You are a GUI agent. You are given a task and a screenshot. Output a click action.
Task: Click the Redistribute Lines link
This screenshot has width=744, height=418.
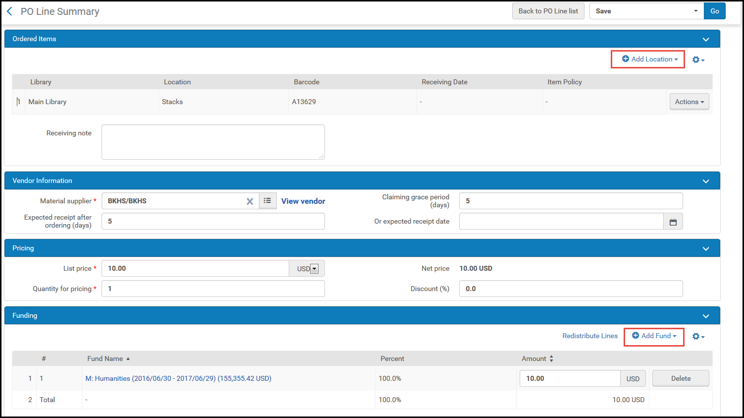click(x=590, y=336)
